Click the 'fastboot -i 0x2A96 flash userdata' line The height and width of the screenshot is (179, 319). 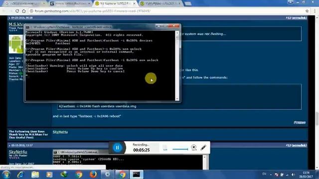tap(98, 106)
